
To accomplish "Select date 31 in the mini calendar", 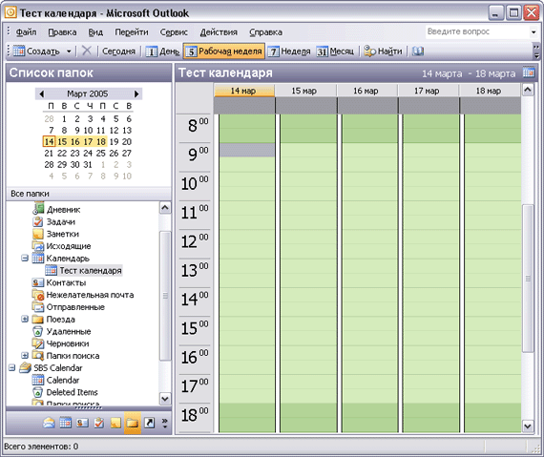I will coord(88,165).
